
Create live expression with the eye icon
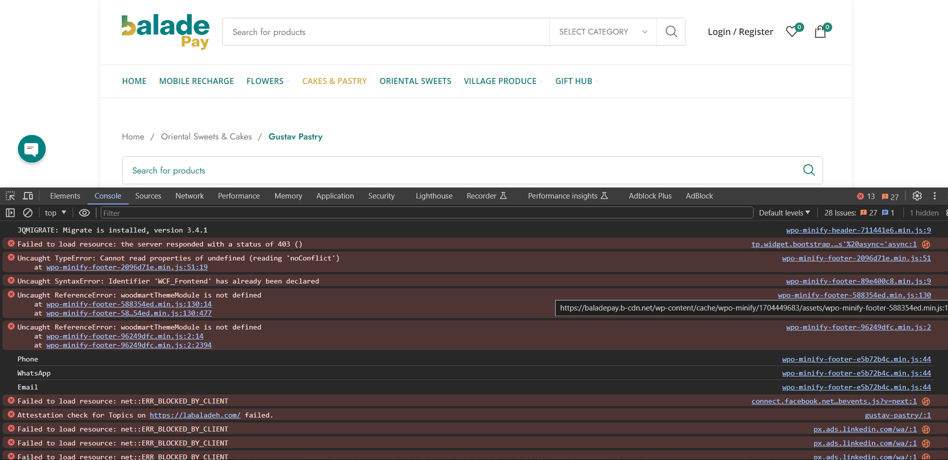pos(84,213)
